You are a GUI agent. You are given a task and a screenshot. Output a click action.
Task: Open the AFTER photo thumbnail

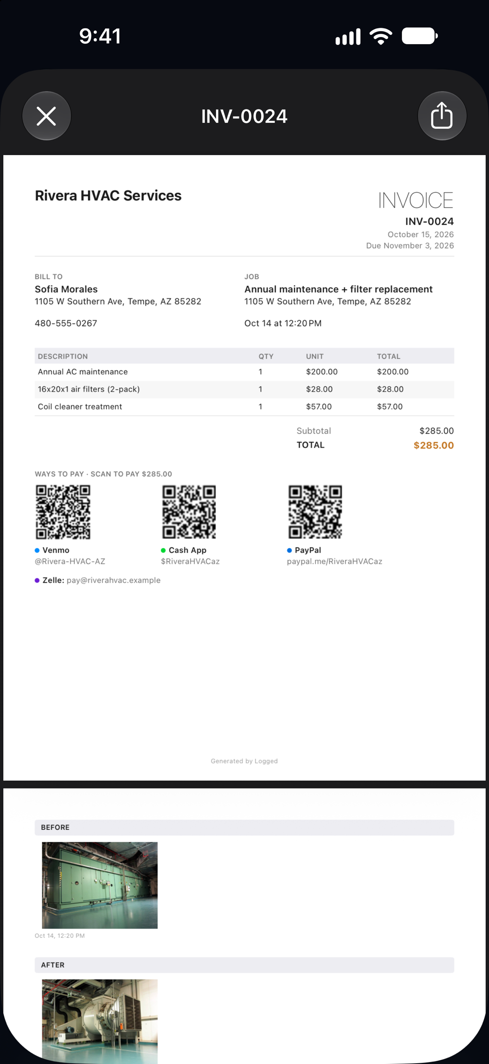pos(100,1021)
